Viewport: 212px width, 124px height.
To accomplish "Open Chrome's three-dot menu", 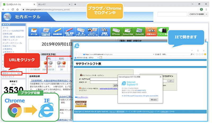I will click(206, 10).
